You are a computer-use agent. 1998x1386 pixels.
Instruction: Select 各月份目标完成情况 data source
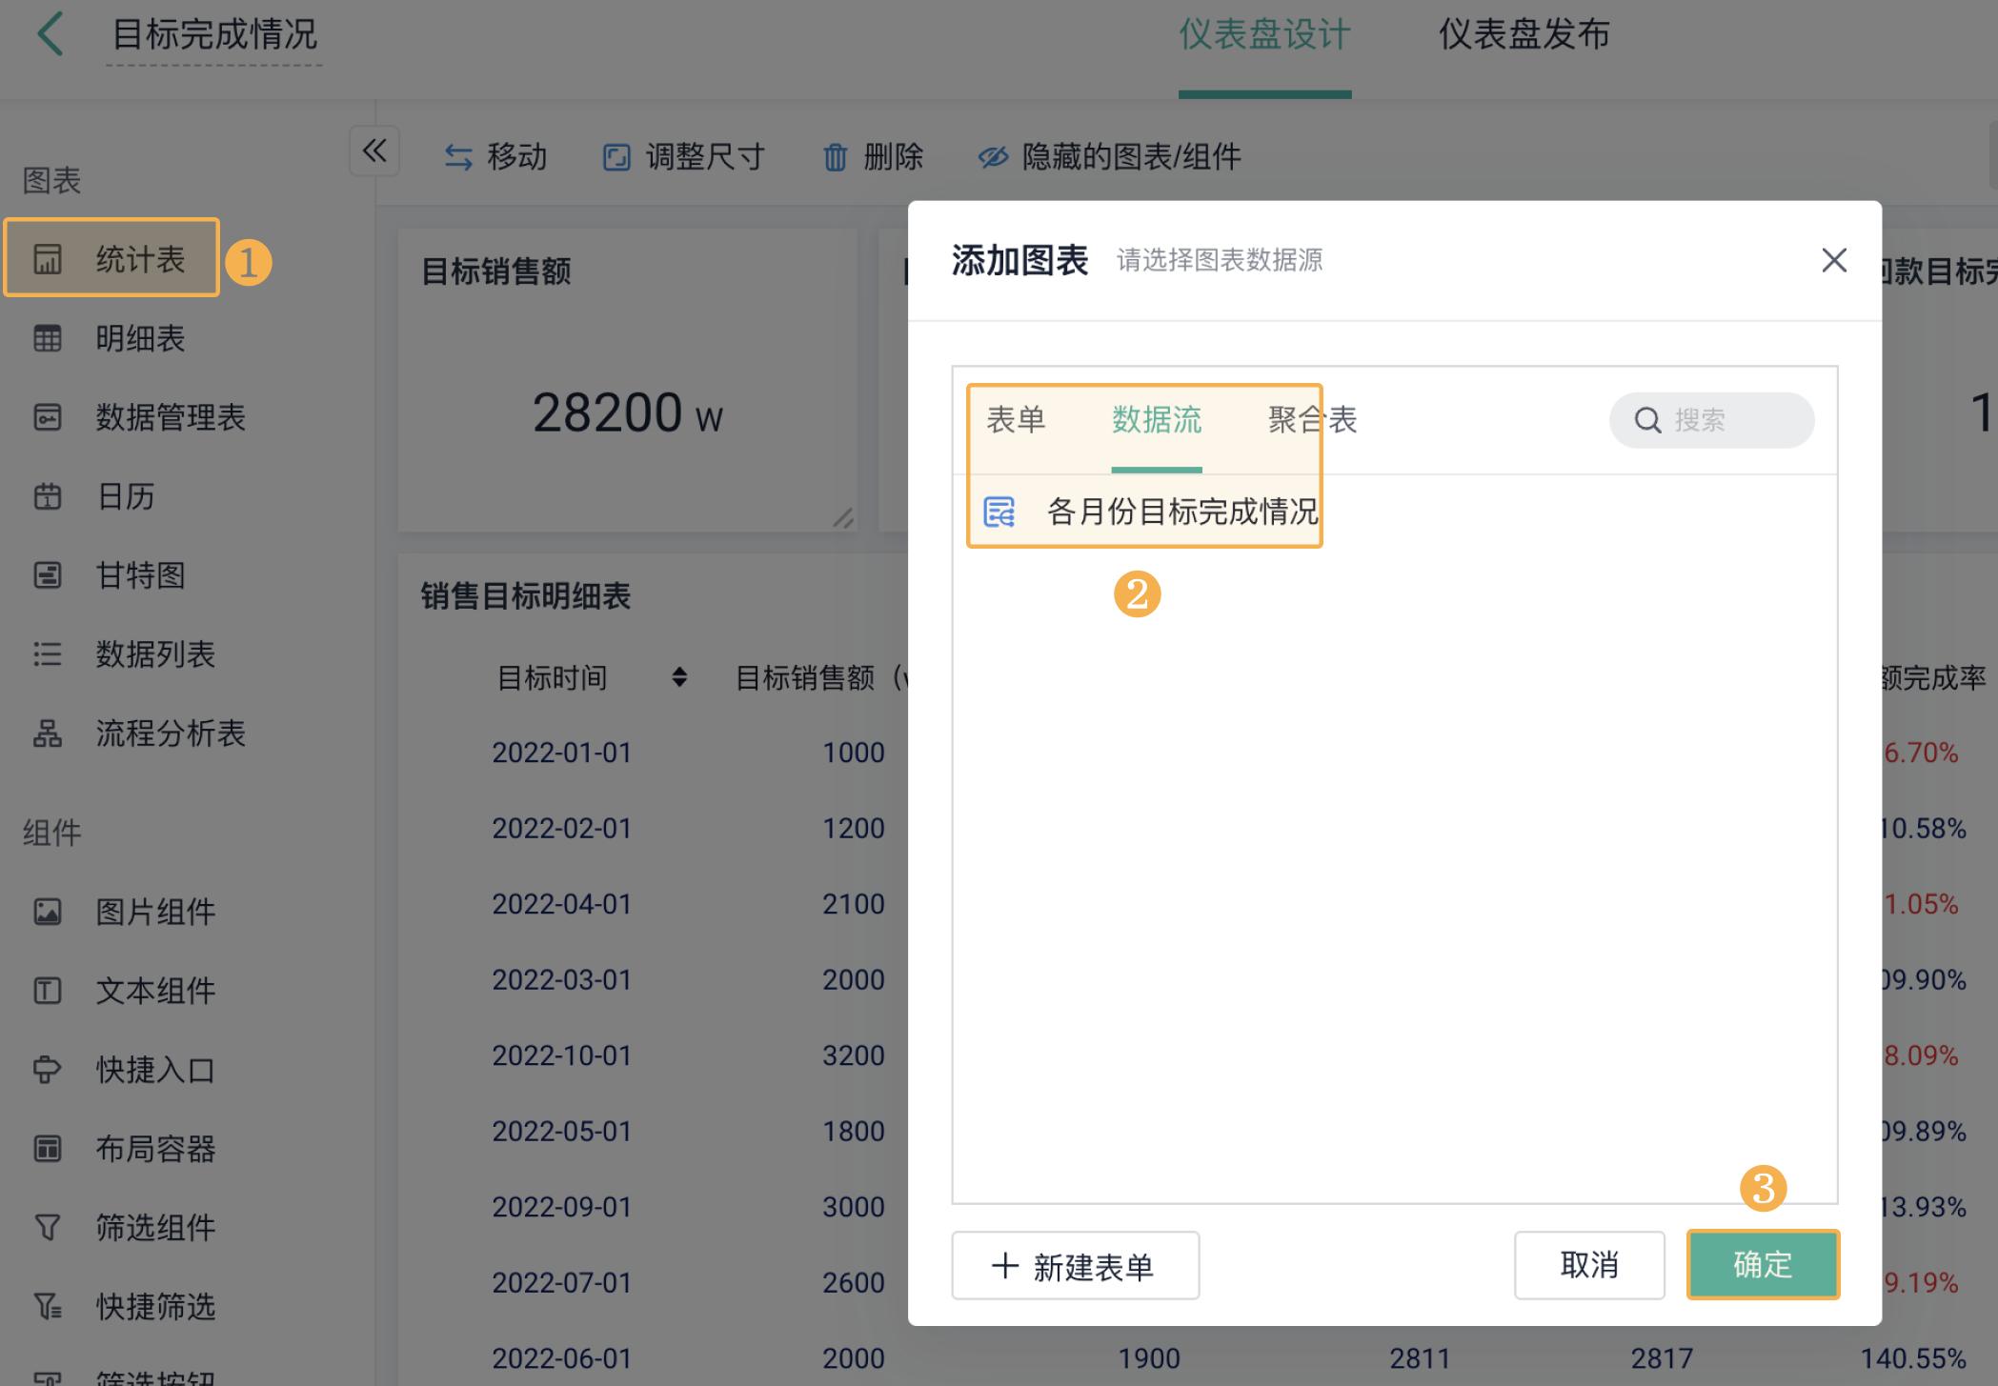(x=1181, y=512)
